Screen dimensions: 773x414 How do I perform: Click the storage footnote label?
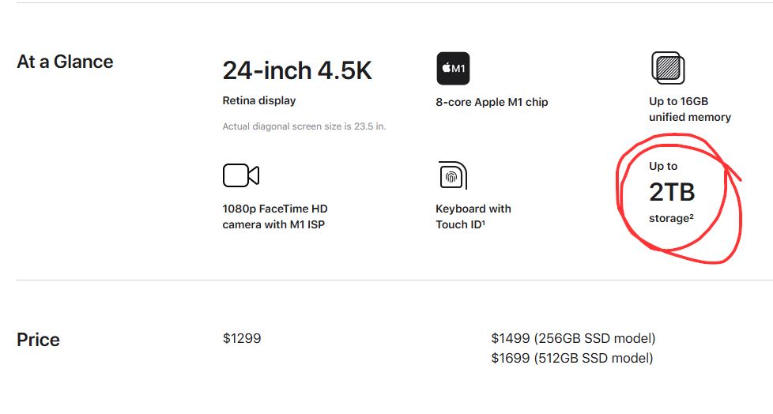(x=671, y=218)
